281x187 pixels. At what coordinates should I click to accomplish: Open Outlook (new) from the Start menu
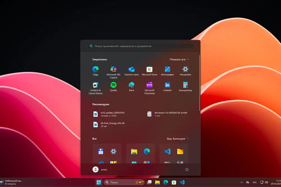pos(132,71)
